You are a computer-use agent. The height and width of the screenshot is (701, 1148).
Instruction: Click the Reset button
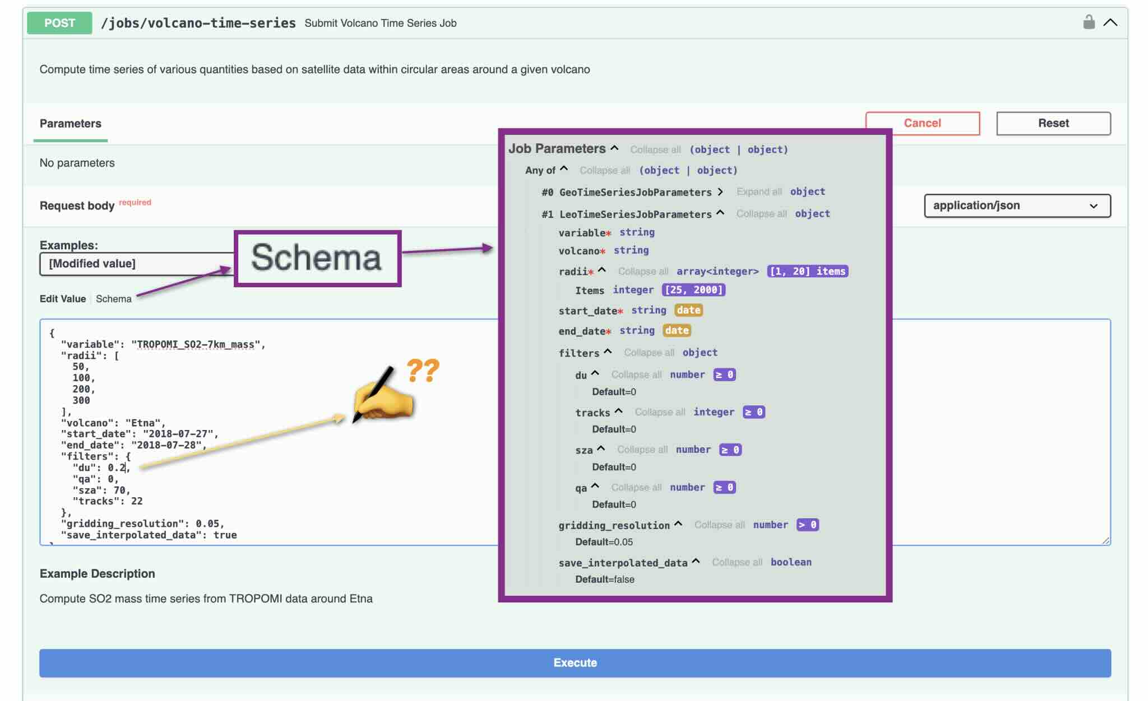tap(1053, 123)
